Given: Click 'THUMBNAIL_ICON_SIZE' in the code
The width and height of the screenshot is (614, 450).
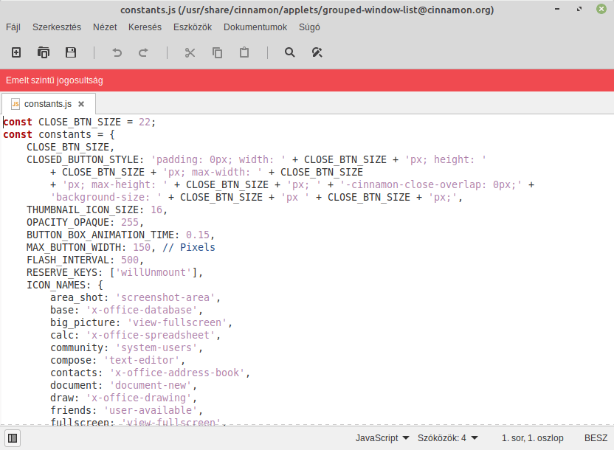Looking at the screenshot, I should click(83, 210).
